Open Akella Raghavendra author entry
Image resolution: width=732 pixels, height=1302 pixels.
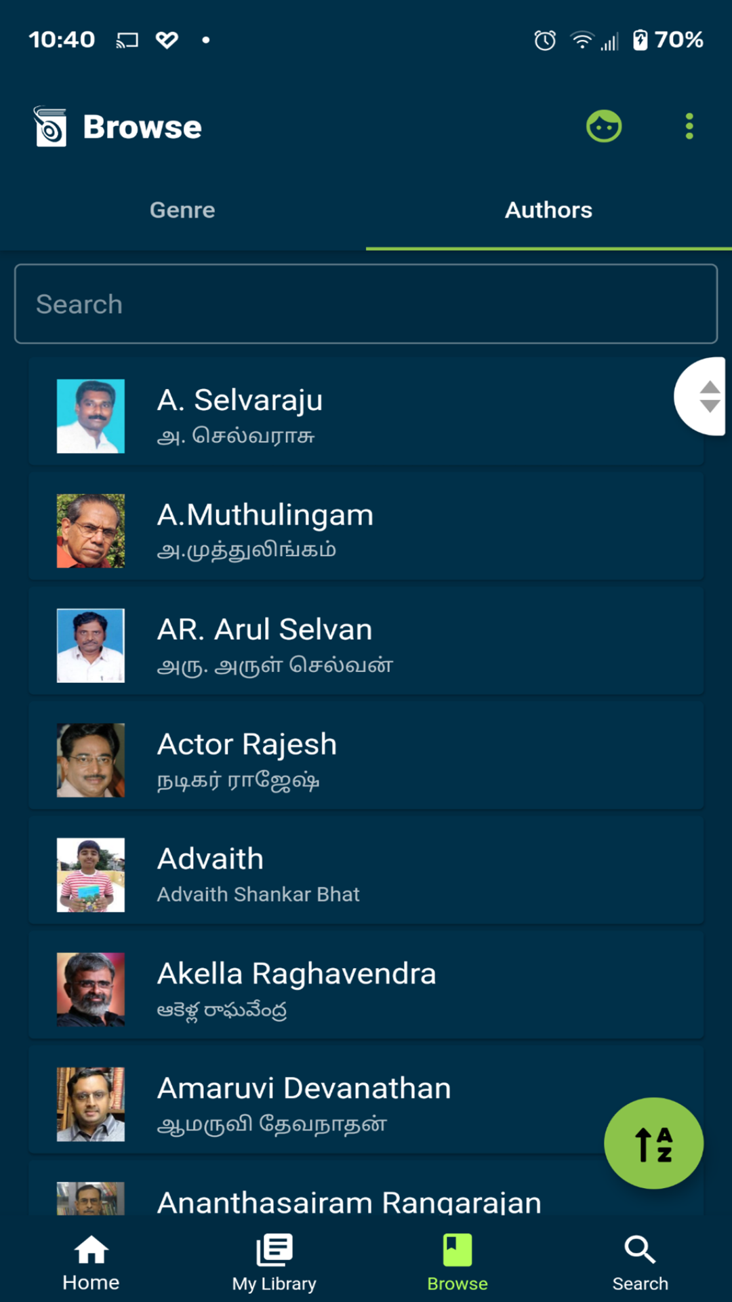tap(366, 989)
